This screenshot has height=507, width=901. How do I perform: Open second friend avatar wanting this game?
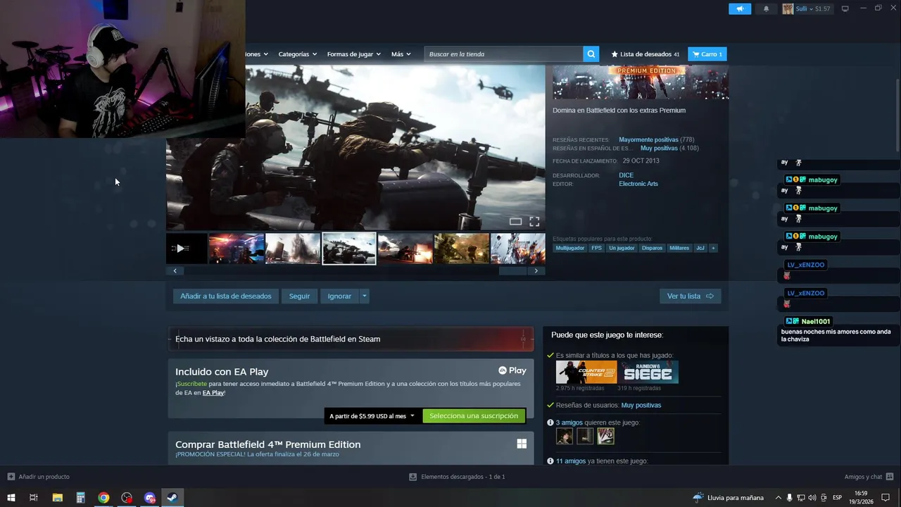pyautogui.click(x=585, y=437)
